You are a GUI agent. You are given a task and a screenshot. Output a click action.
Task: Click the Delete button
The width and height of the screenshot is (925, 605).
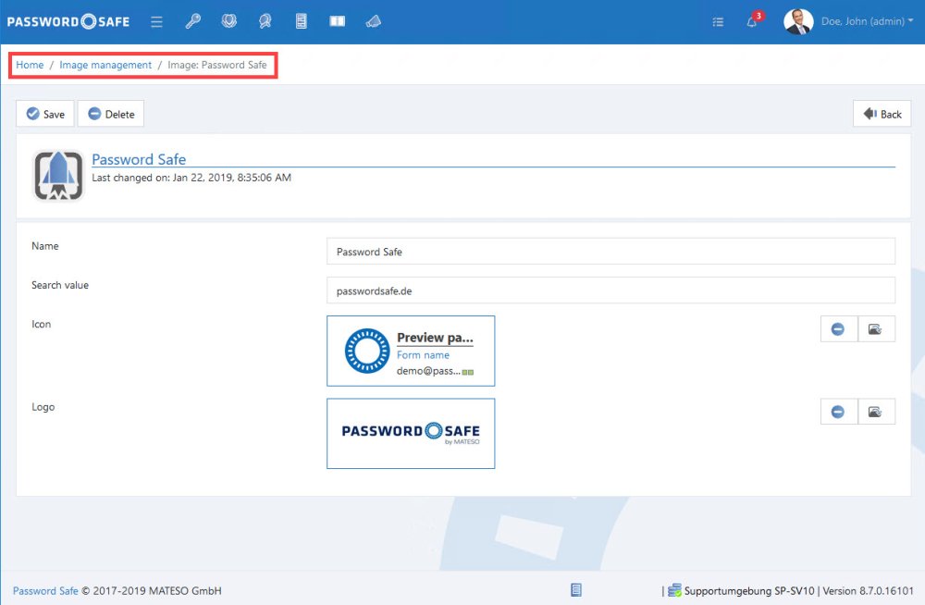click(x=111, y=114)
